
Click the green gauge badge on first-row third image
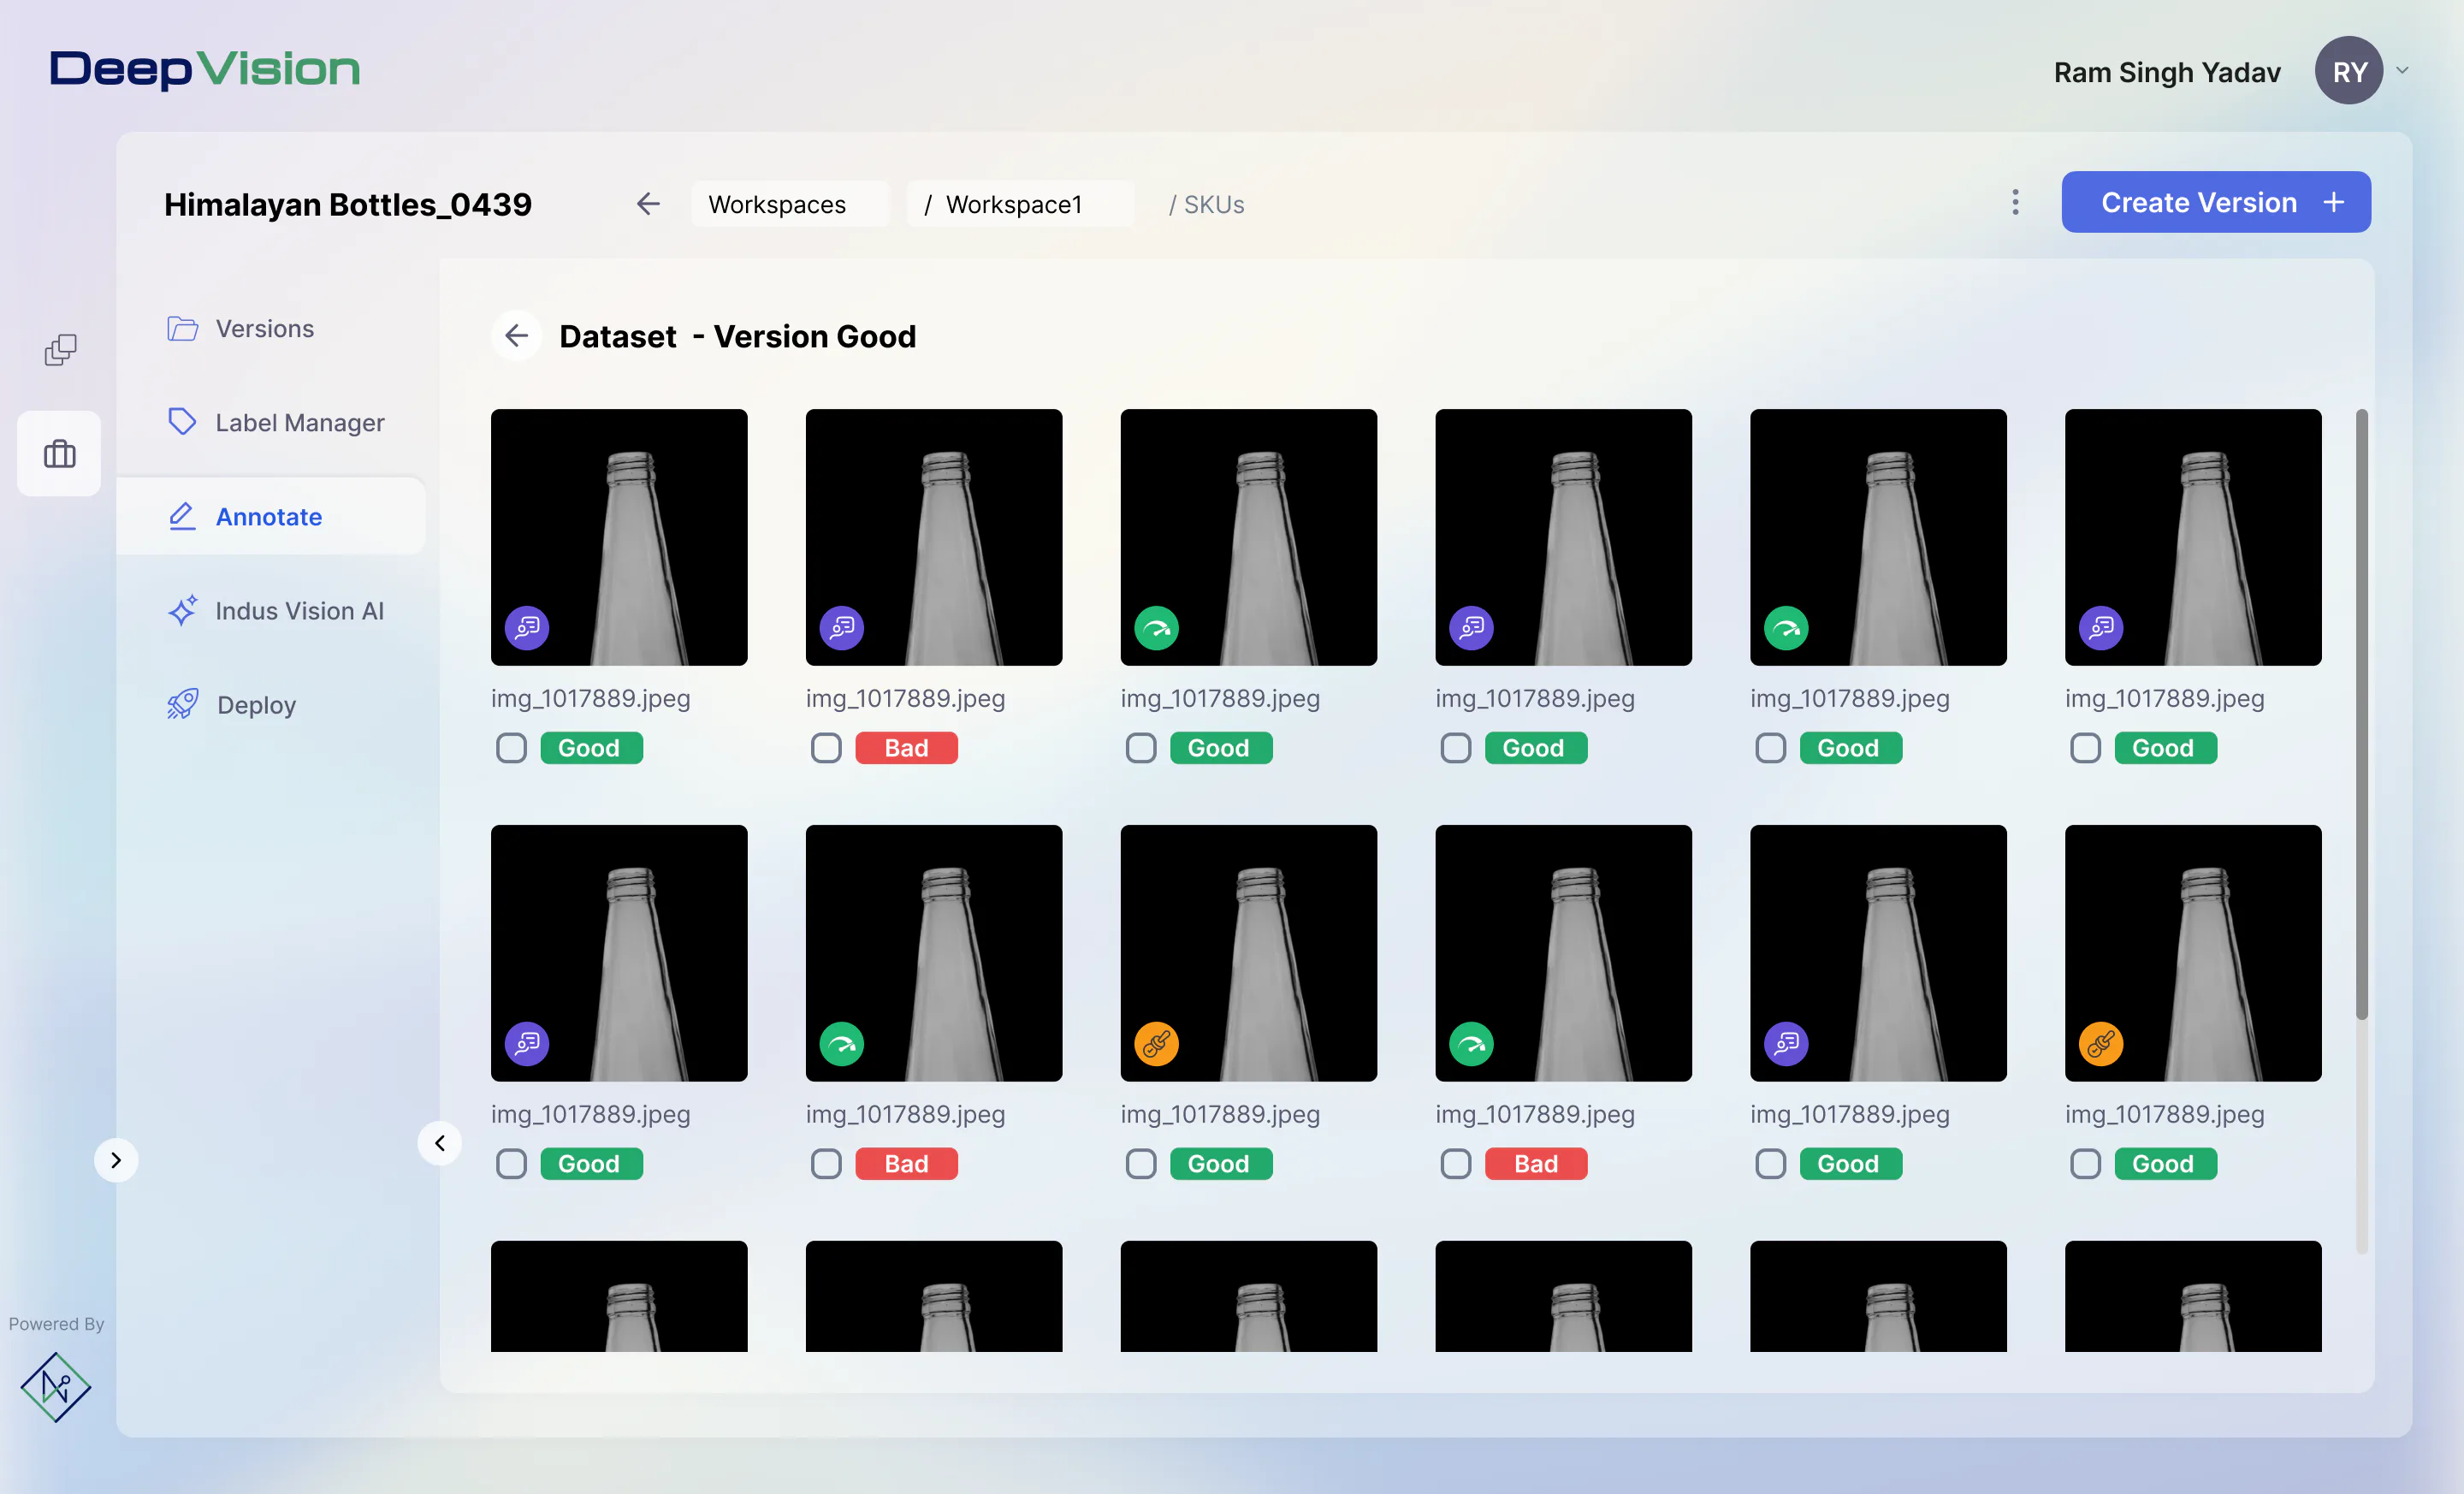tap(1156, 628)
